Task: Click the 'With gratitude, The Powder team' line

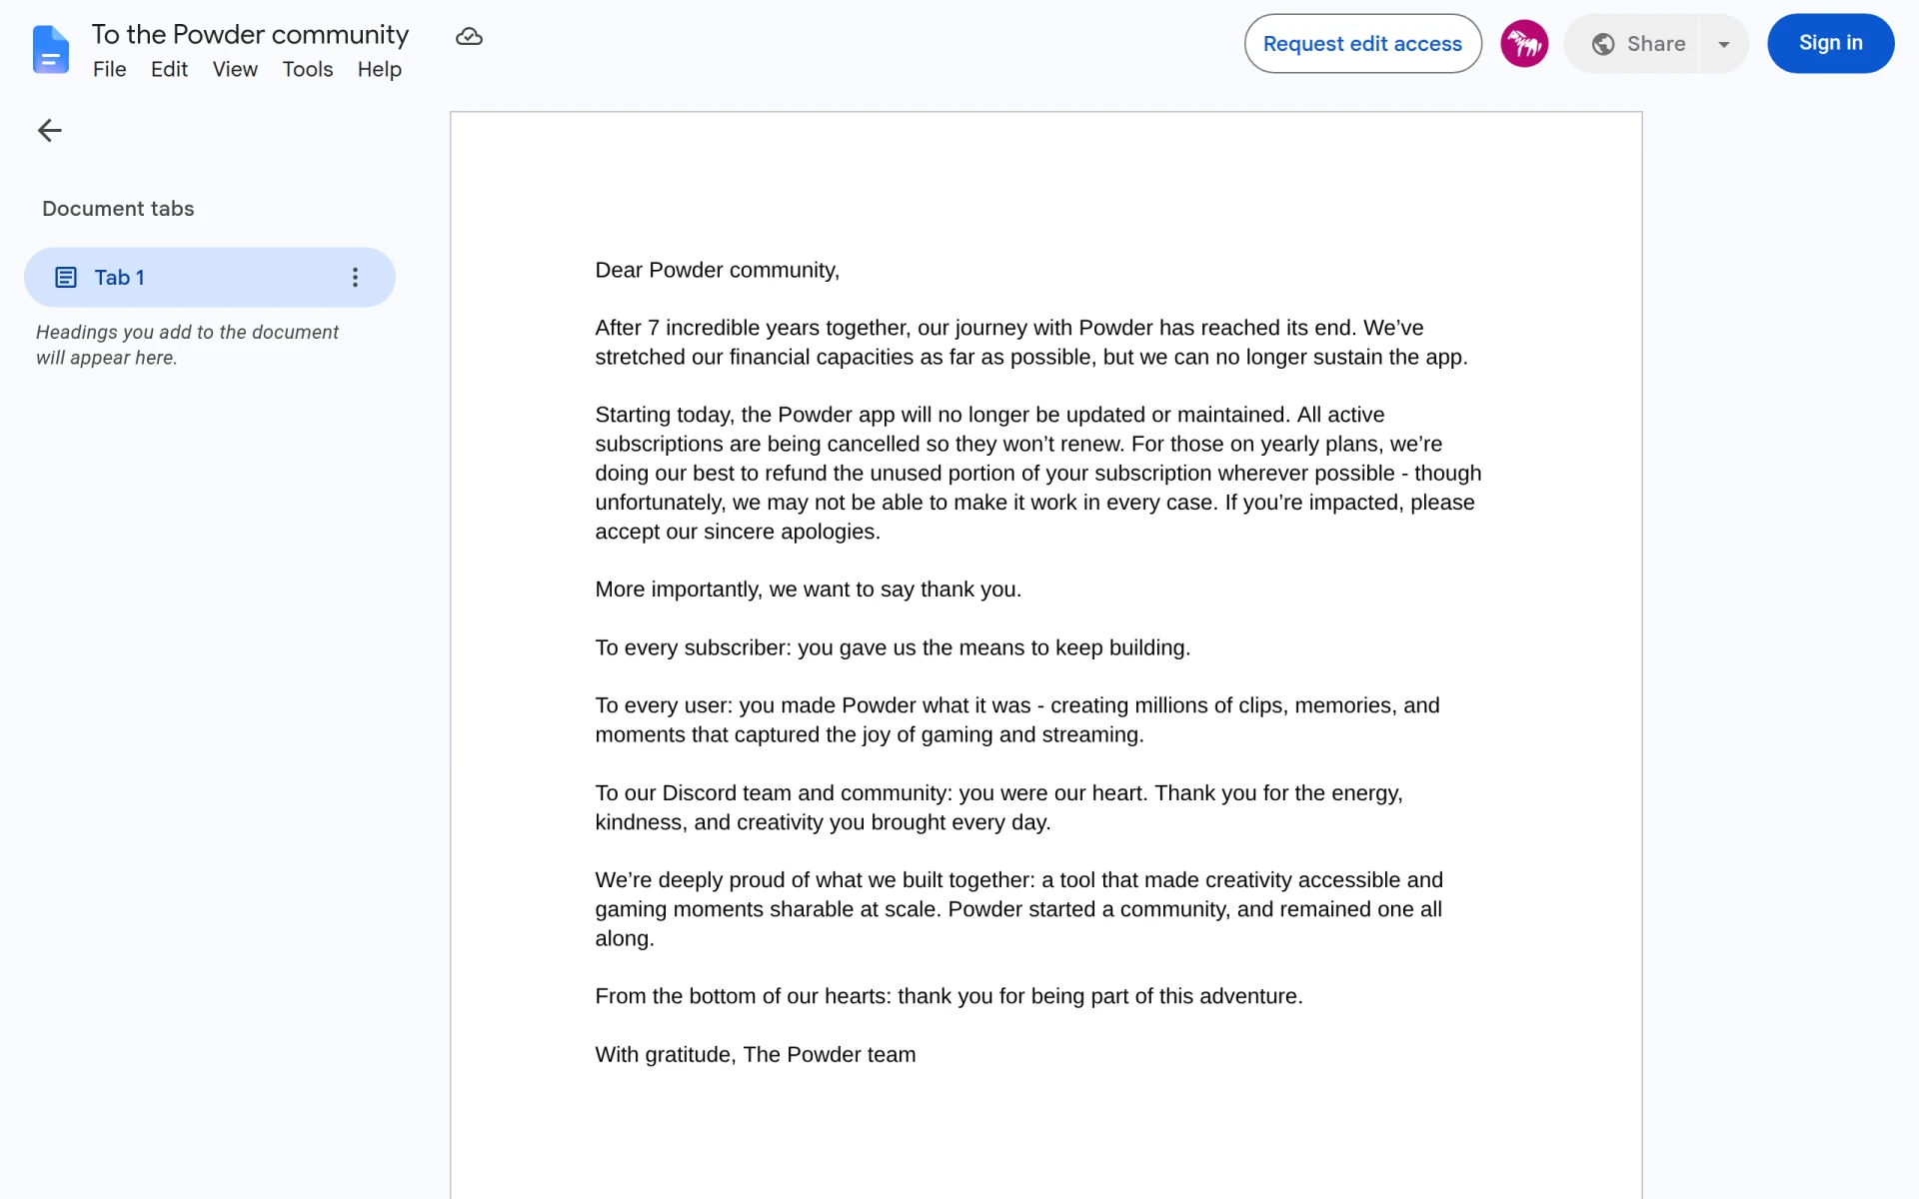Action: coord(755,1055)
